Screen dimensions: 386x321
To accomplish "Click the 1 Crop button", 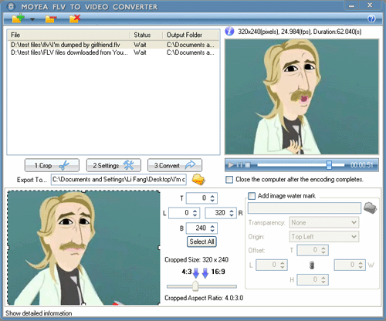I will point(52,165).
